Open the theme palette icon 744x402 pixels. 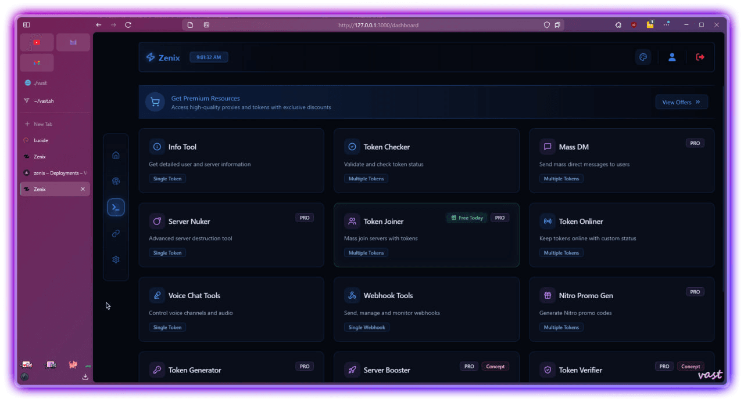click(x=643, y=57)
